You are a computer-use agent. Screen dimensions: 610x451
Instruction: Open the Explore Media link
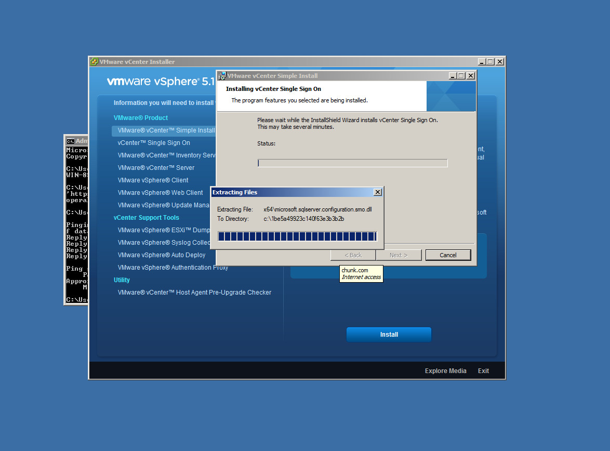pos(445,371)
